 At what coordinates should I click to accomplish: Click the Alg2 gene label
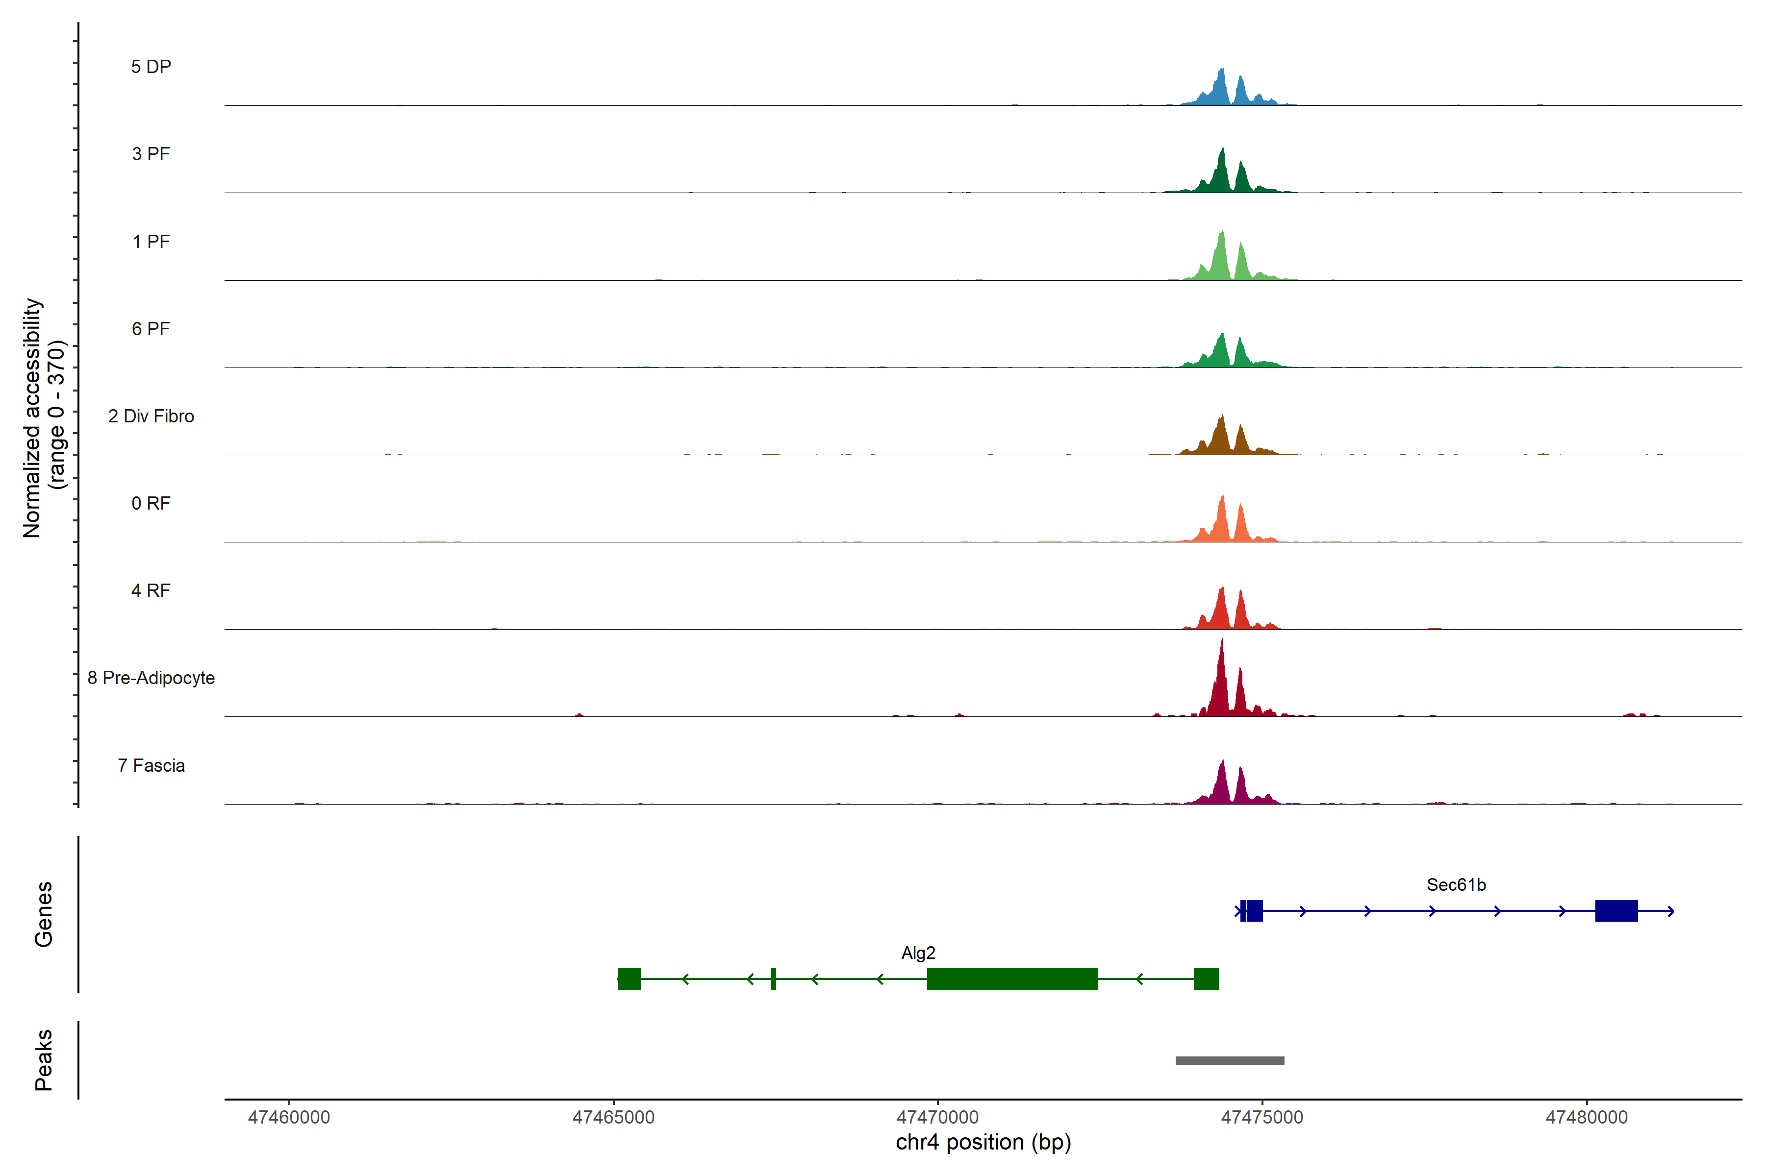[x=918, y=953]
